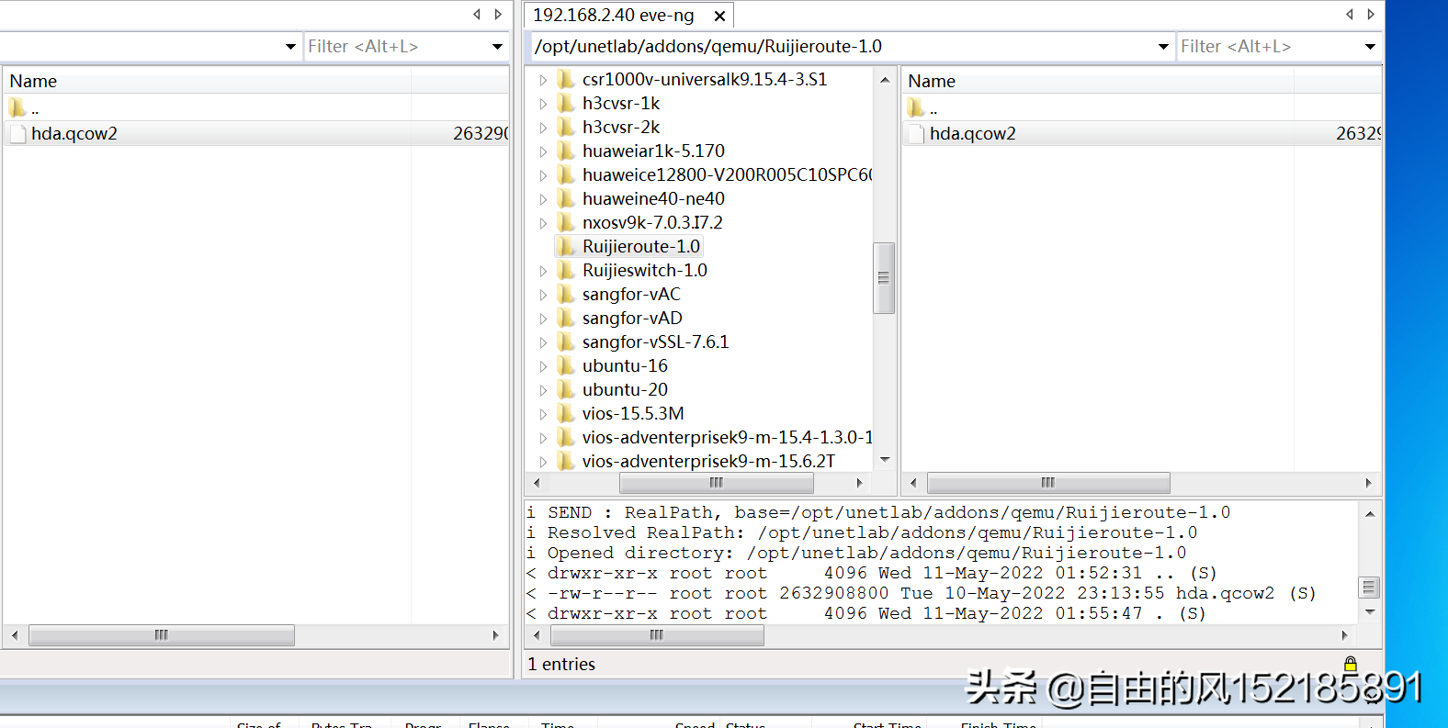
Task: Open the remote path dropdown arrow
Action: (1162, 47)
